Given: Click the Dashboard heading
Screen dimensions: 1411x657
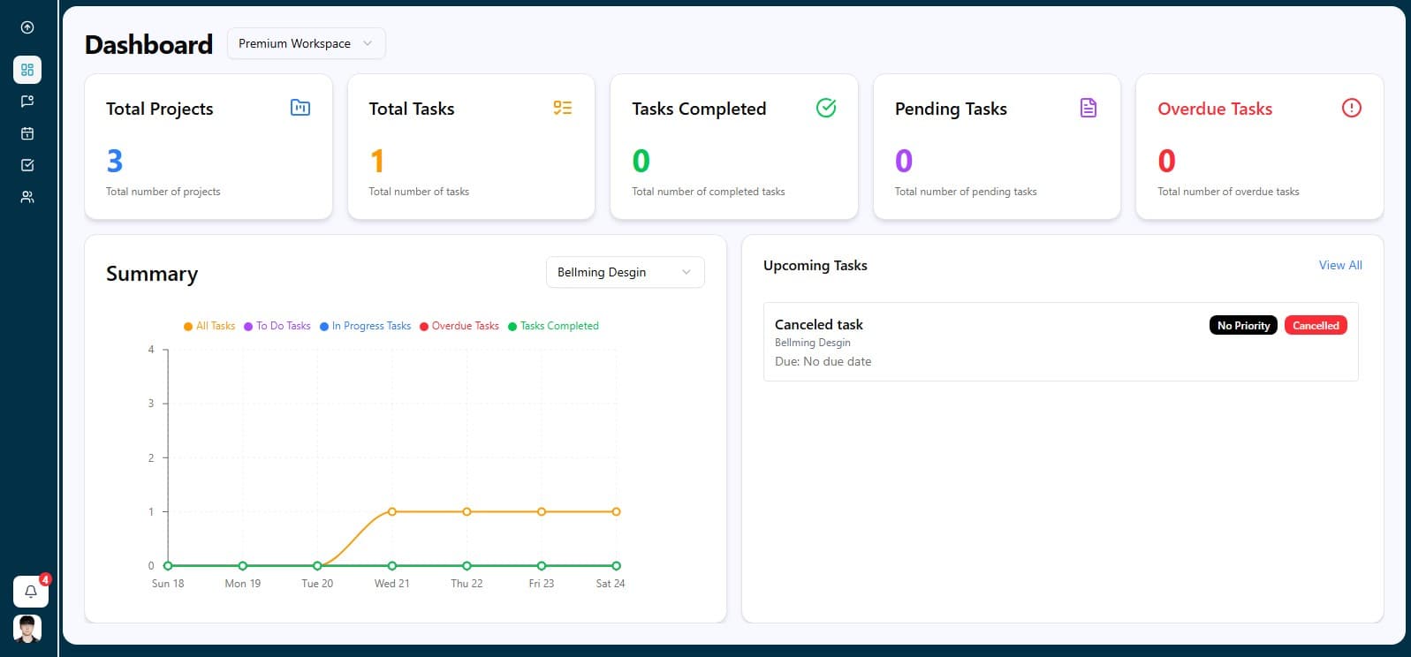Looking at the screenshot, I should click(148, 44).
